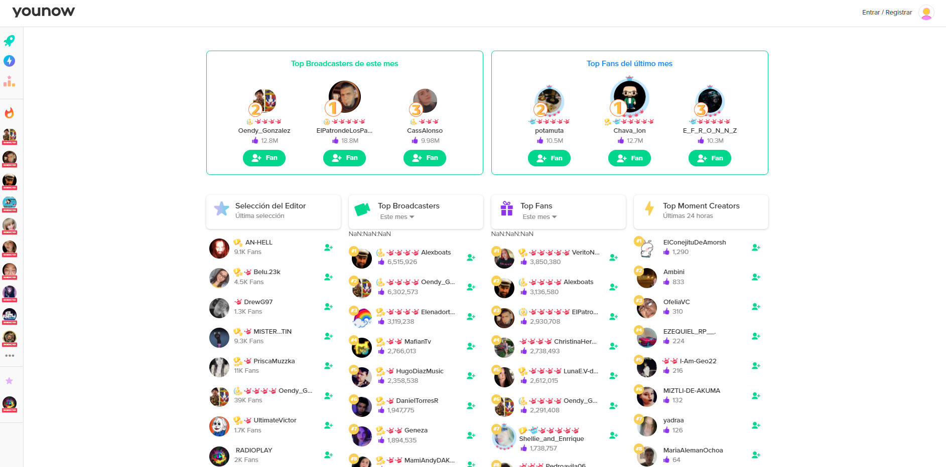The width and height of the screenshot is (946, 467).
Task: Follow Ambini using the add-fan icon
Action: click(756, 277)
